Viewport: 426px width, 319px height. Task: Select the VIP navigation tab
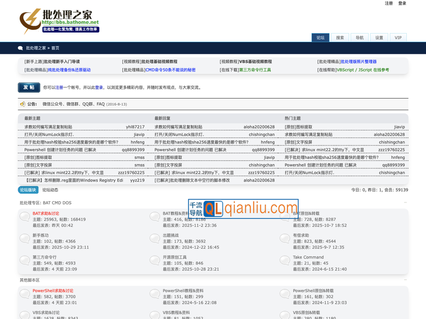tap(398, 38)
